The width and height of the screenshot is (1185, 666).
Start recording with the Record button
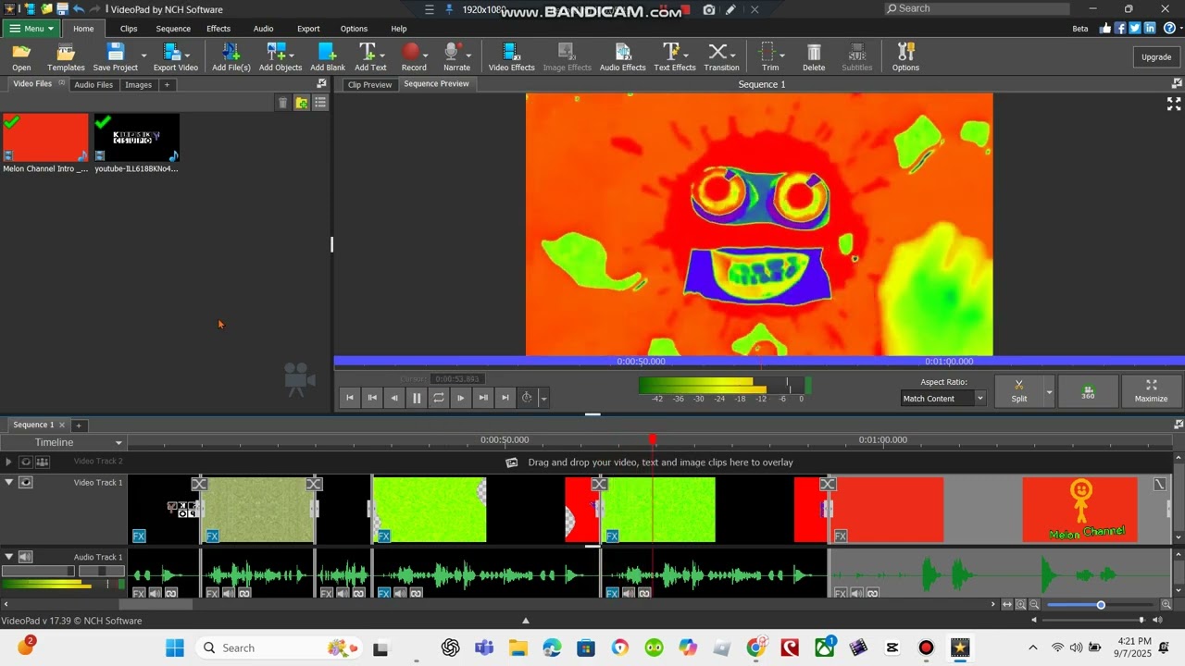(x=413, y=56)
